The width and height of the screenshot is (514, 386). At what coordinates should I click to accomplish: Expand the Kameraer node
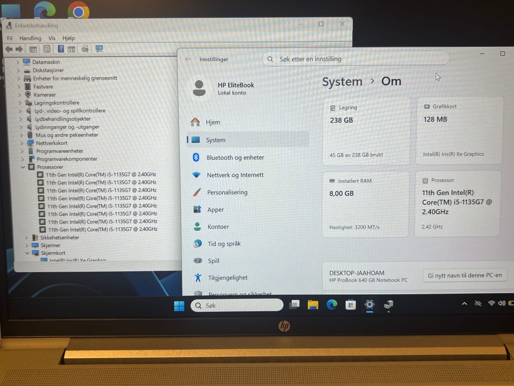coord(19,95)
